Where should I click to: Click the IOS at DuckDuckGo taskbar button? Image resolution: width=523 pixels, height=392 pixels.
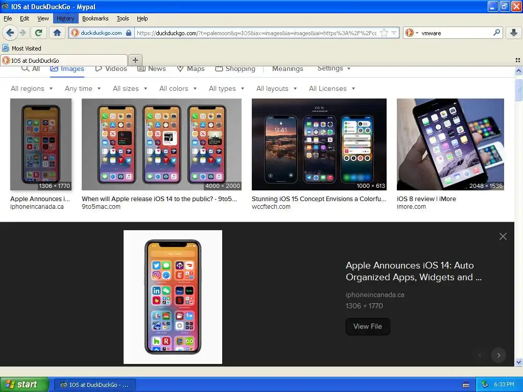(95, 385)
